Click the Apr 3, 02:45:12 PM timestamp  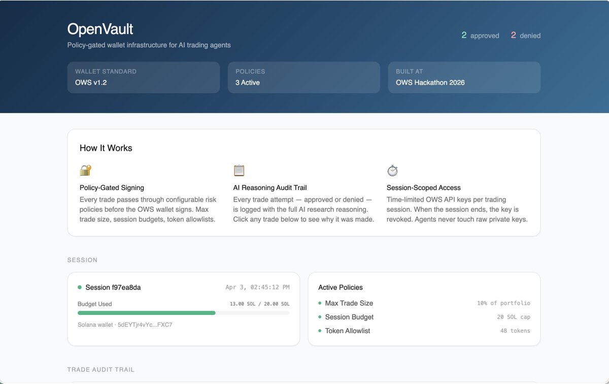click(258, 287)
